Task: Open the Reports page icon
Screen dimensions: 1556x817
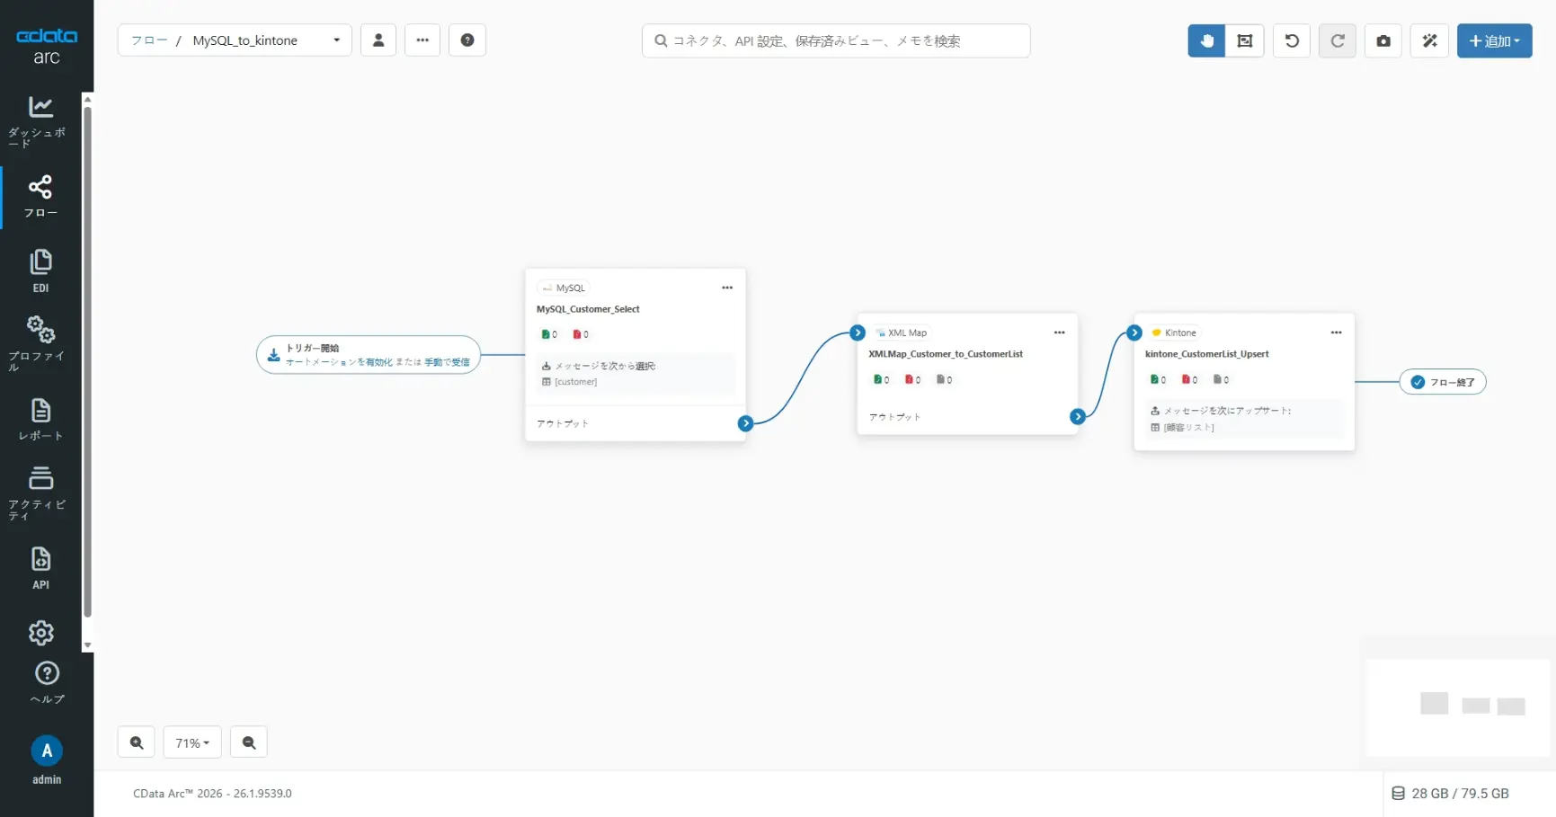Action: tap(40, 419)
